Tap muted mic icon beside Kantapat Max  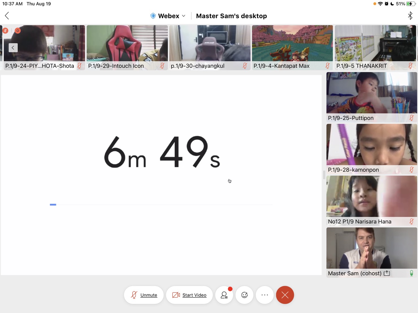pos(327,66)
